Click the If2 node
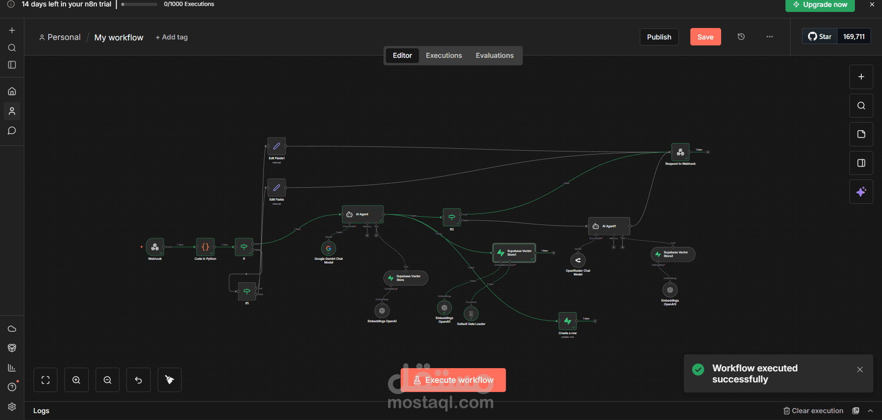Image resolution: width=882 pixels, height=420 pixels. pyautogui.click(x=452, y=217)
